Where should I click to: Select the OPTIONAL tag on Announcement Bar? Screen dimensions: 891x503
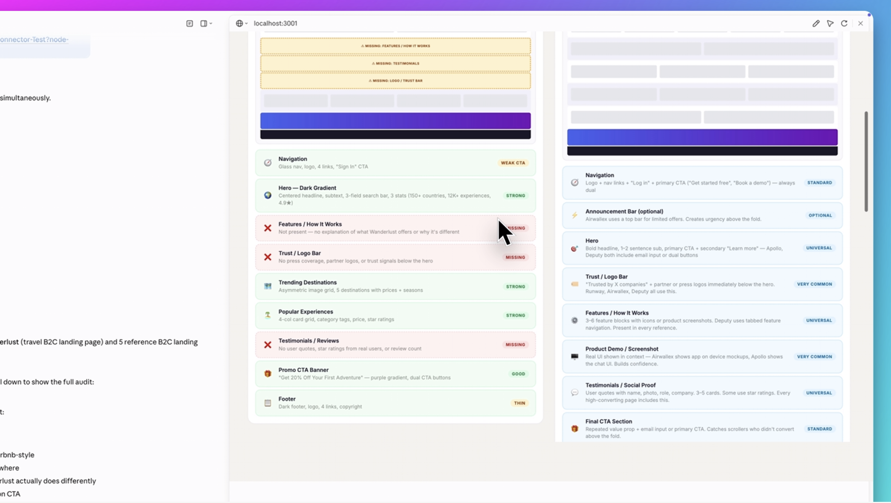point(820,215)
